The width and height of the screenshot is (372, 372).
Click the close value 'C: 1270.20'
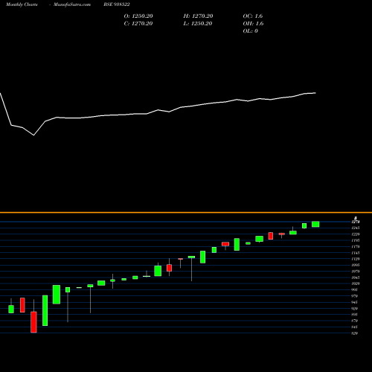pos(138,24)
